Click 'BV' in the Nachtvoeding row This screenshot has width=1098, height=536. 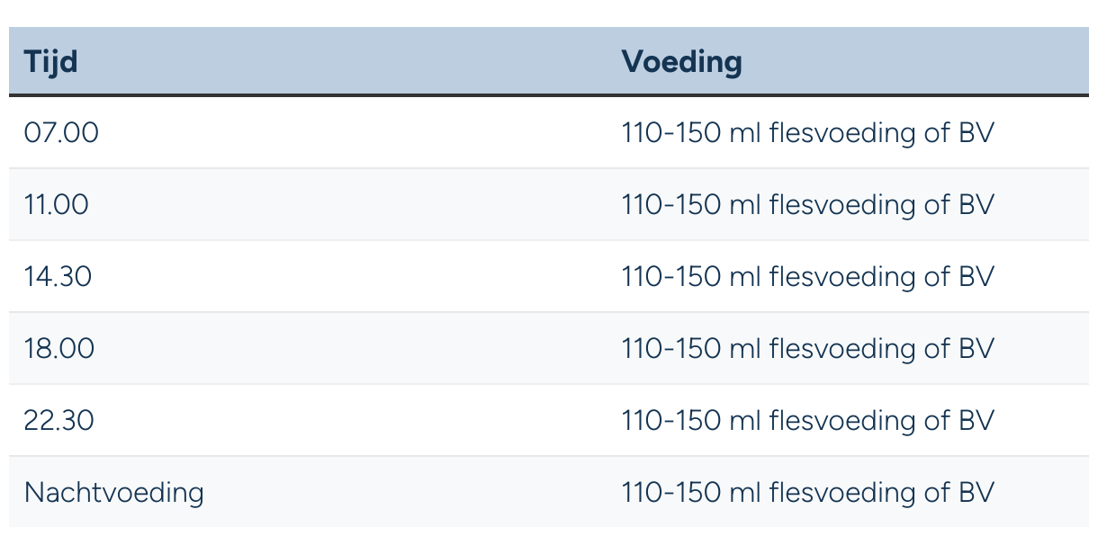[976, 493]
